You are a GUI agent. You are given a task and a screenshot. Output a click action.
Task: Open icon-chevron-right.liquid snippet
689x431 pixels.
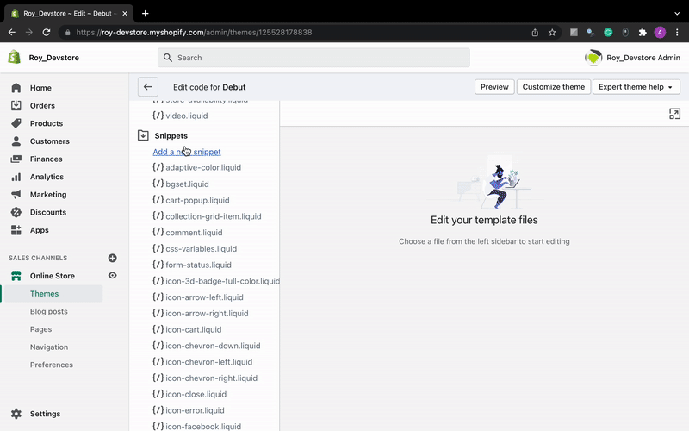coord(205,378)
